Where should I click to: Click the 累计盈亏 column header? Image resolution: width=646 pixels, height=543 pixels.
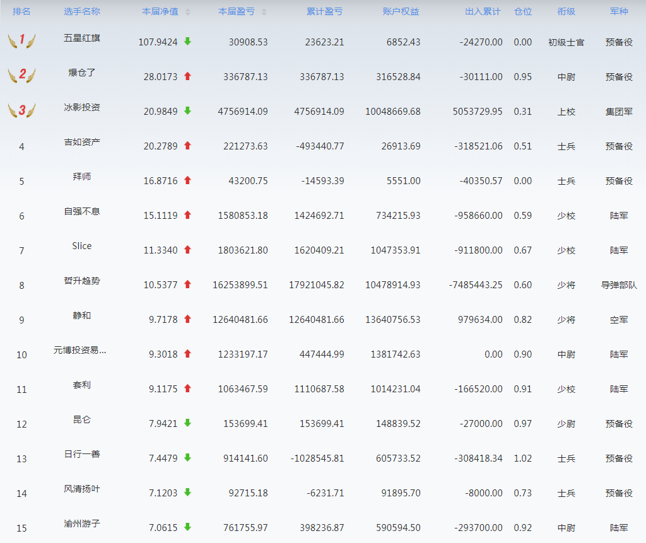click(x=325, y=11)
